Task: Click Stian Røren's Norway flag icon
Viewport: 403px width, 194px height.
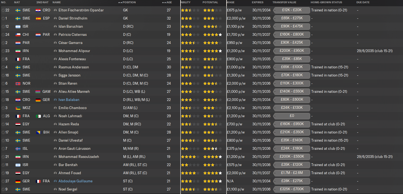Action: point(18,84)
